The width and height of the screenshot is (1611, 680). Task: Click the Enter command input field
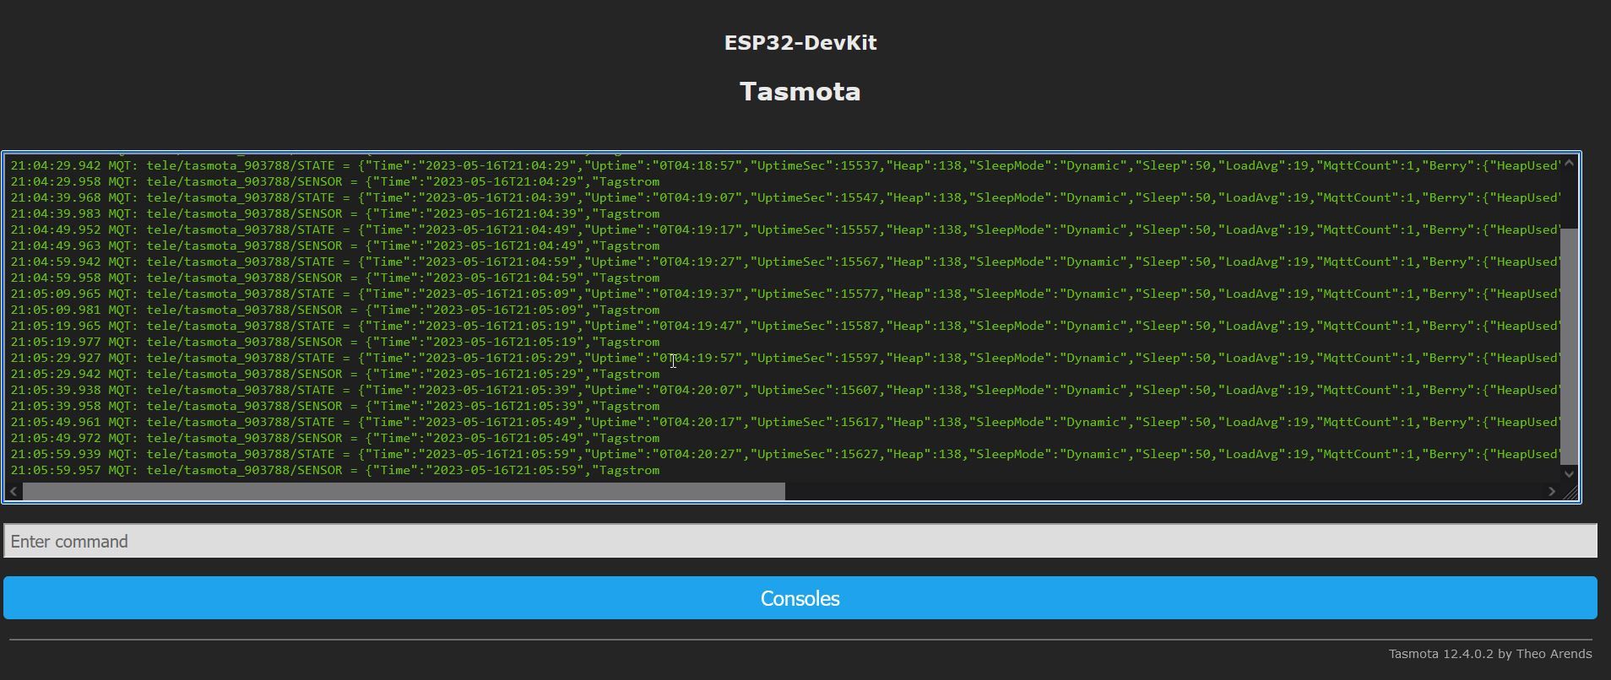coord(800,541)
